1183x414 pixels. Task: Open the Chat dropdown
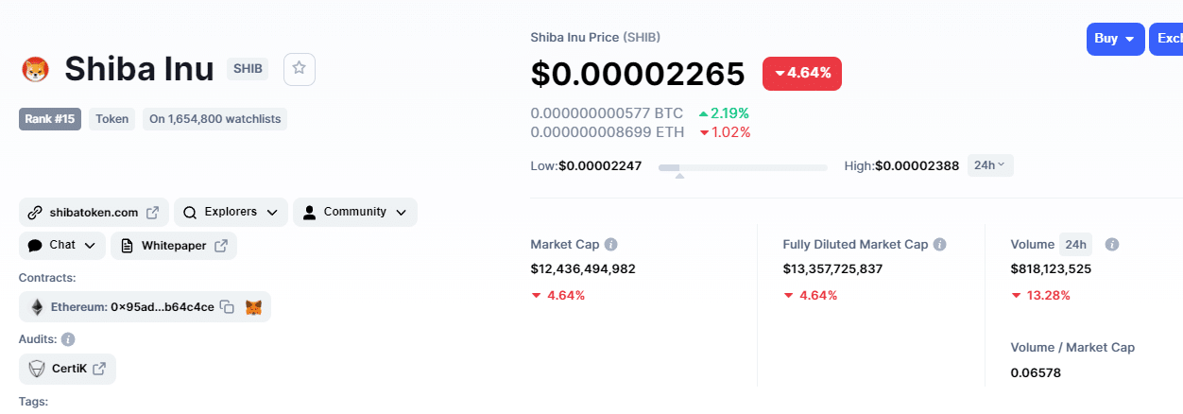(62, 245)
